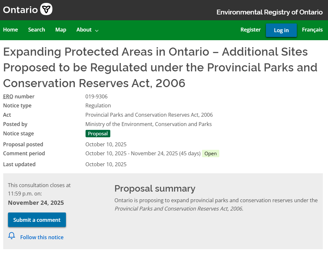The width and height of the screenshot is (328, 253).
Task: Click the Open comment period status badge
Action: click(x=211, y=154)
